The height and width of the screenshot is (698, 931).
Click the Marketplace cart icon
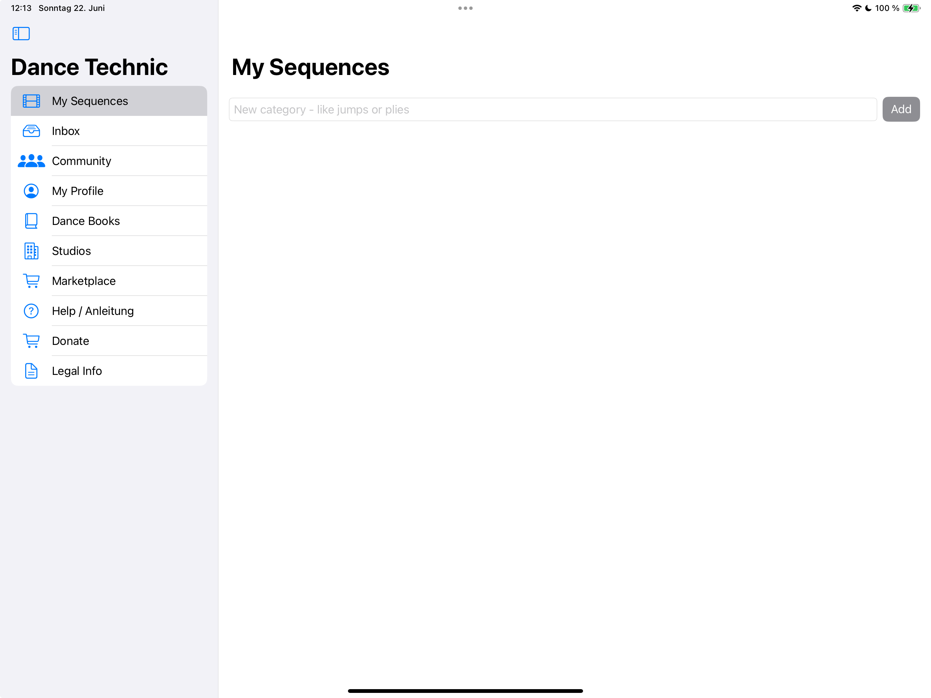31,281
